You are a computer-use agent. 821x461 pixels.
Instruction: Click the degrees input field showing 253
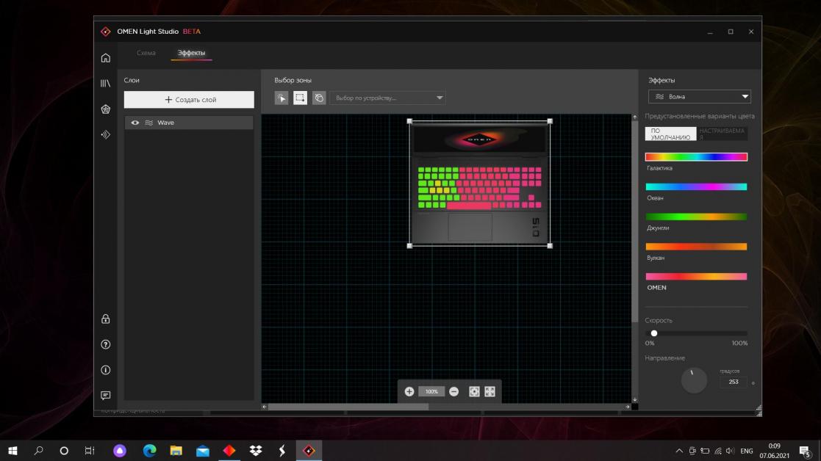[734, 382]
